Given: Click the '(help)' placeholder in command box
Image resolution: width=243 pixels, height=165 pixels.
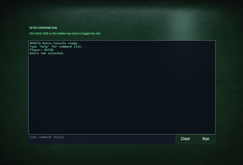Looking at the screenshot, I should tap(59, 137).
